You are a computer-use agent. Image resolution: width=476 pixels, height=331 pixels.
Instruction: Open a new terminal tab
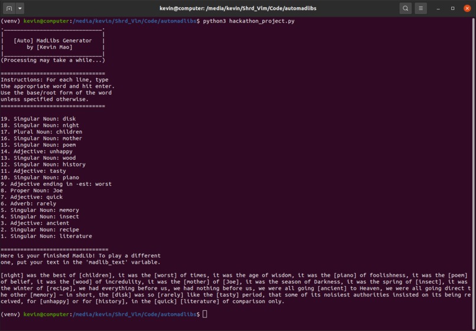click(x=9, y=8)
